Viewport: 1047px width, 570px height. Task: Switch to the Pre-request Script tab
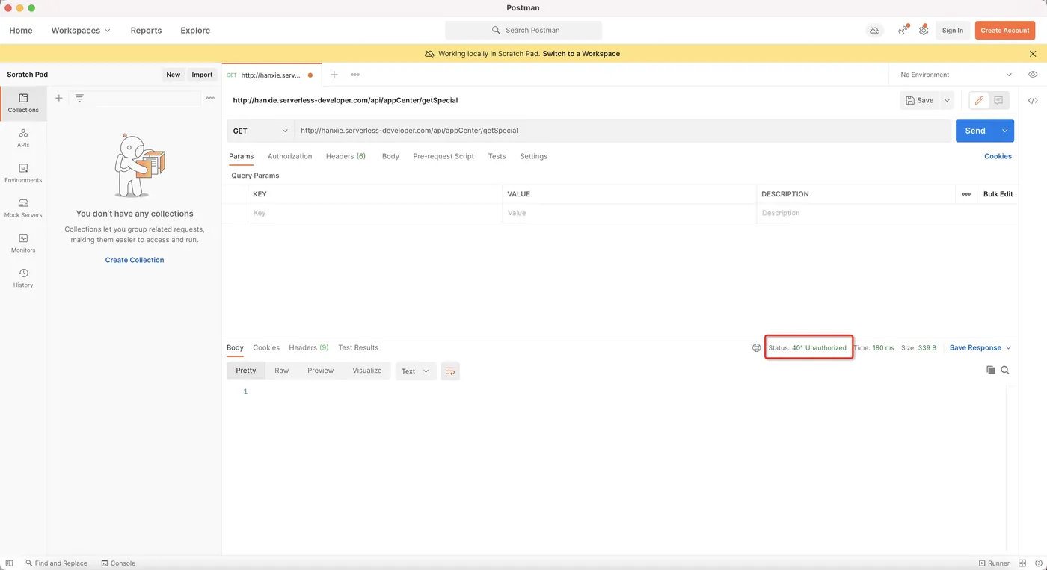[x=443, y=156]
